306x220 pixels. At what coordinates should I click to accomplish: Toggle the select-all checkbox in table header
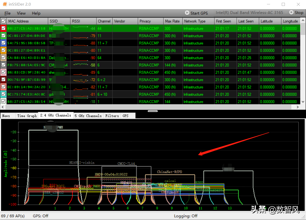click(4, 21)
